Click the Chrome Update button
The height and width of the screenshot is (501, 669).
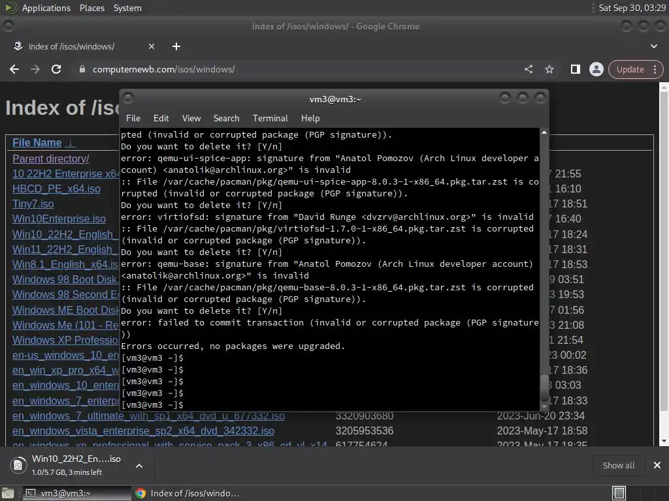(x=630, y=69)
